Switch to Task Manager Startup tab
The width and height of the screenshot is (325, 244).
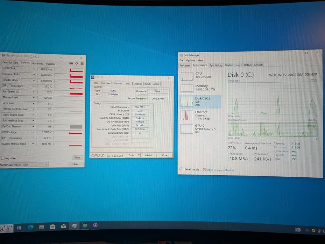pyautogui.click(x=229, y=65)
